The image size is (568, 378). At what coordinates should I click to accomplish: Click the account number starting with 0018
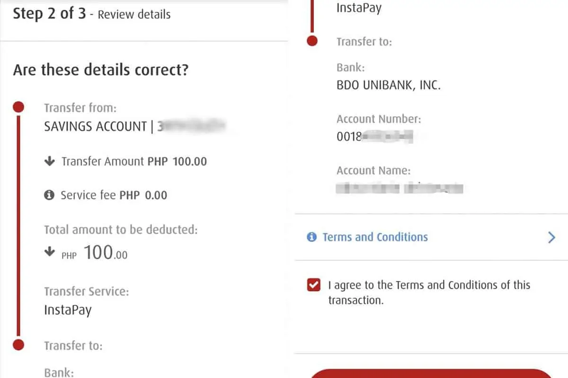(x=375, y=137)
